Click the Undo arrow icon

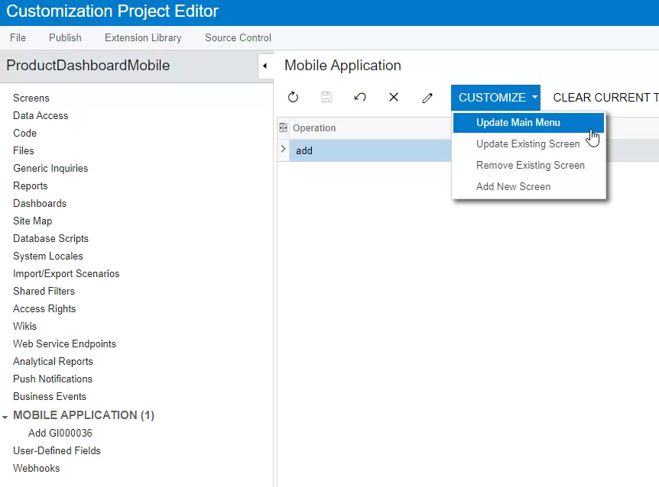click(x=360, y=98)
